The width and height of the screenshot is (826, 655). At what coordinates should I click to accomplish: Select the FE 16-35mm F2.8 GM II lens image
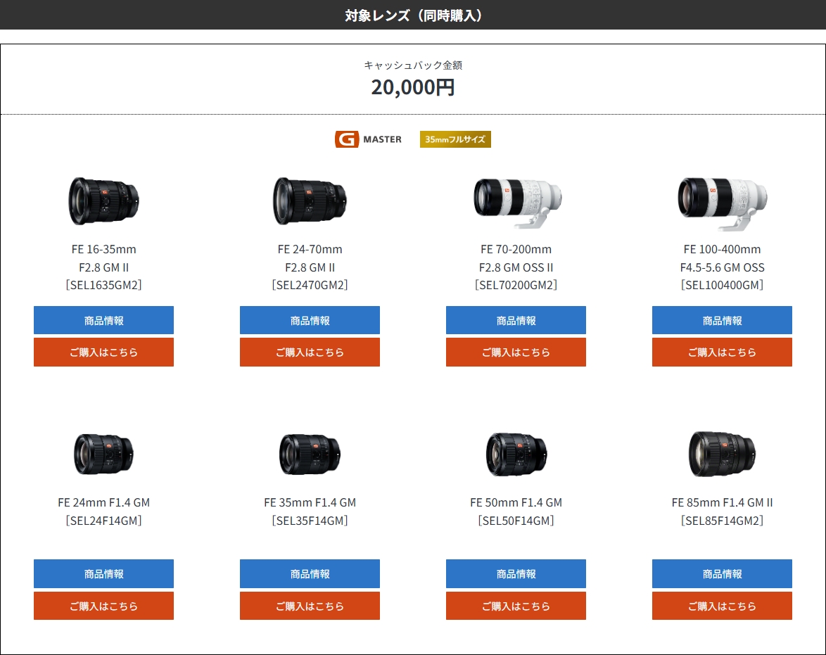[103, 201]
